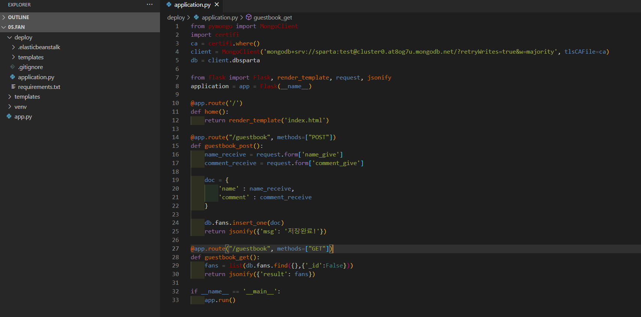Open .gitignore file in explorer
Viewport: 641px width, 317px height.
click(30, 67)
